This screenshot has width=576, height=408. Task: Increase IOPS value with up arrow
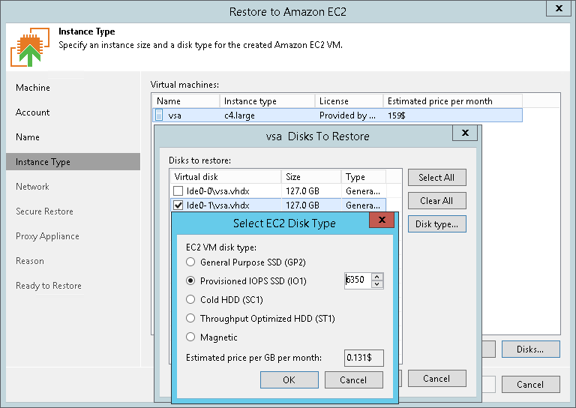[377, 277]
